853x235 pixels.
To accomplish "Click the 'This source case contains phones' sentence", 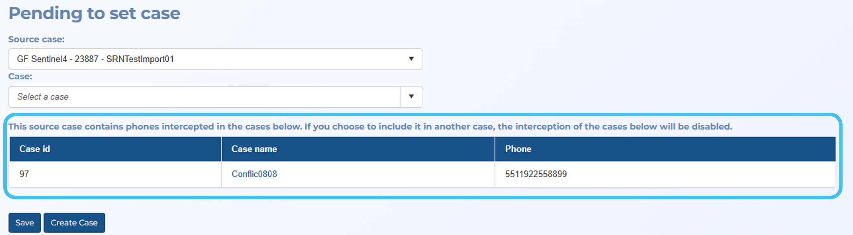I will 155,127.
